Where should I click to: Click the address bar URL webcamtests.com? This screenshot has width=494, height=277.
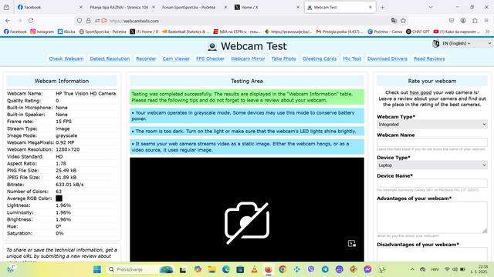tap(134, 21)
